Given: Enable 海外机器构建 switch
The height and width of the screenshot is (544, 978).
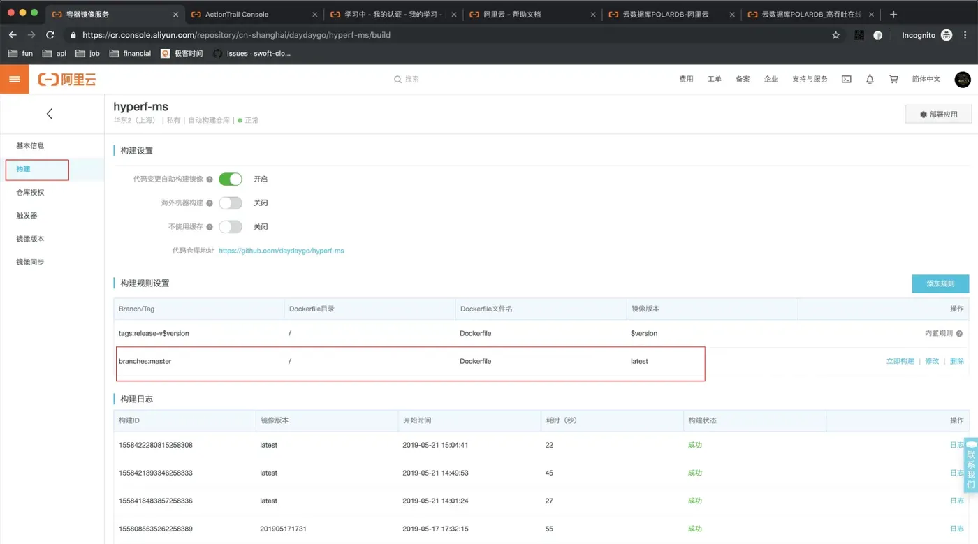Looking at the screenshot, I should click(231, 203).
